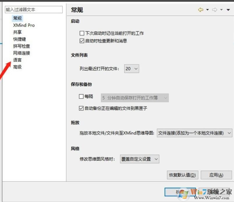234x202 pixels.
Task: Select the 语言 (Language) settings page
Action: pos(17,60)
